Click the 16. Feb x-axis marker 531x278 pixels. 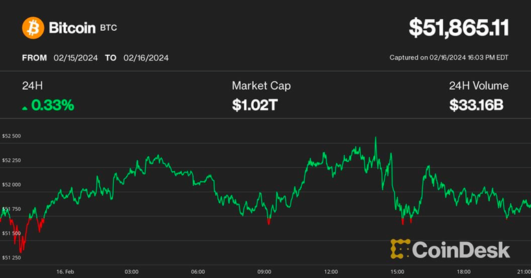tap(64, 271)
